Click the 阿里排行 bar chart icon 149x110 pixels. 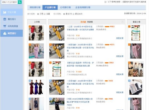[5, 33]
